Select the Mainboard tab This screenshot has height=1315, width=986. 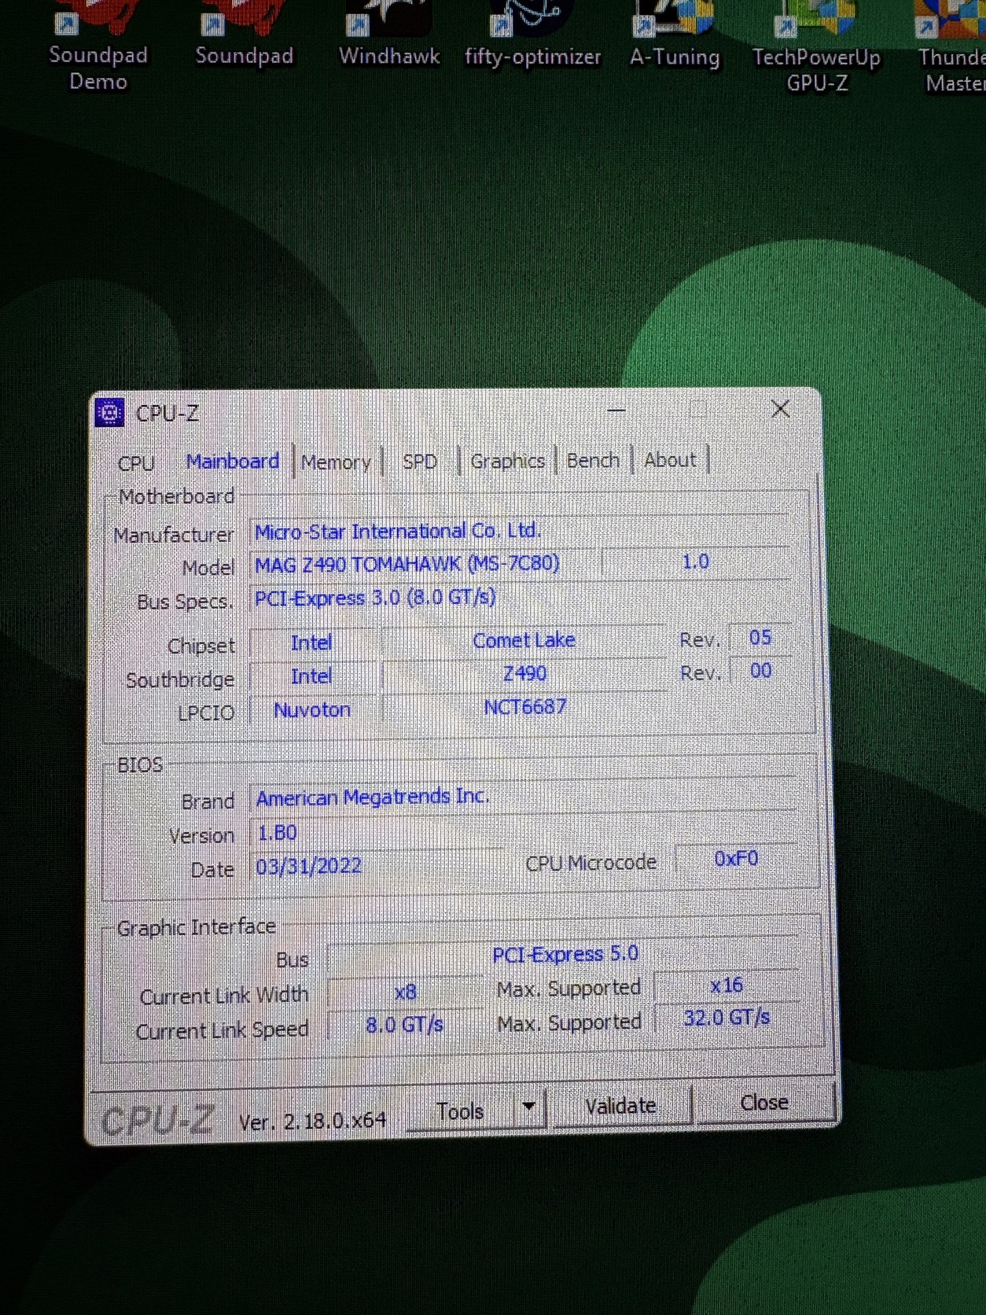[233, 461]
